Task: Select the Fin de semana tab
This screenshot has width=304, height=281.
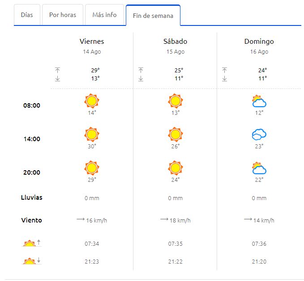Action: pos(153,16)
